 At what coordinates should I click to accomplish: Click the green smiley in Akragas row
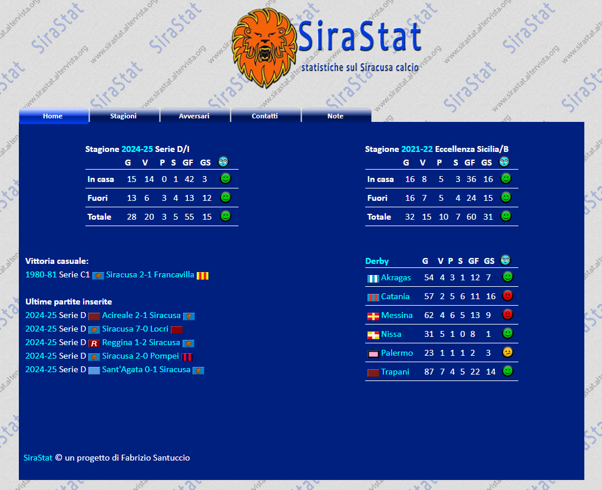point(508,276)
